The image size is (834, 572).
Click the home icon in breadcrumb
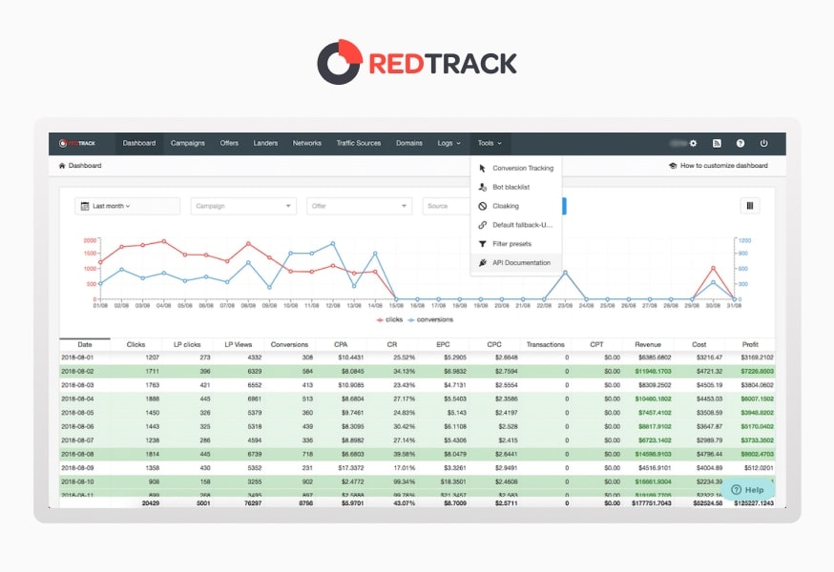click(x=62, y=166)
